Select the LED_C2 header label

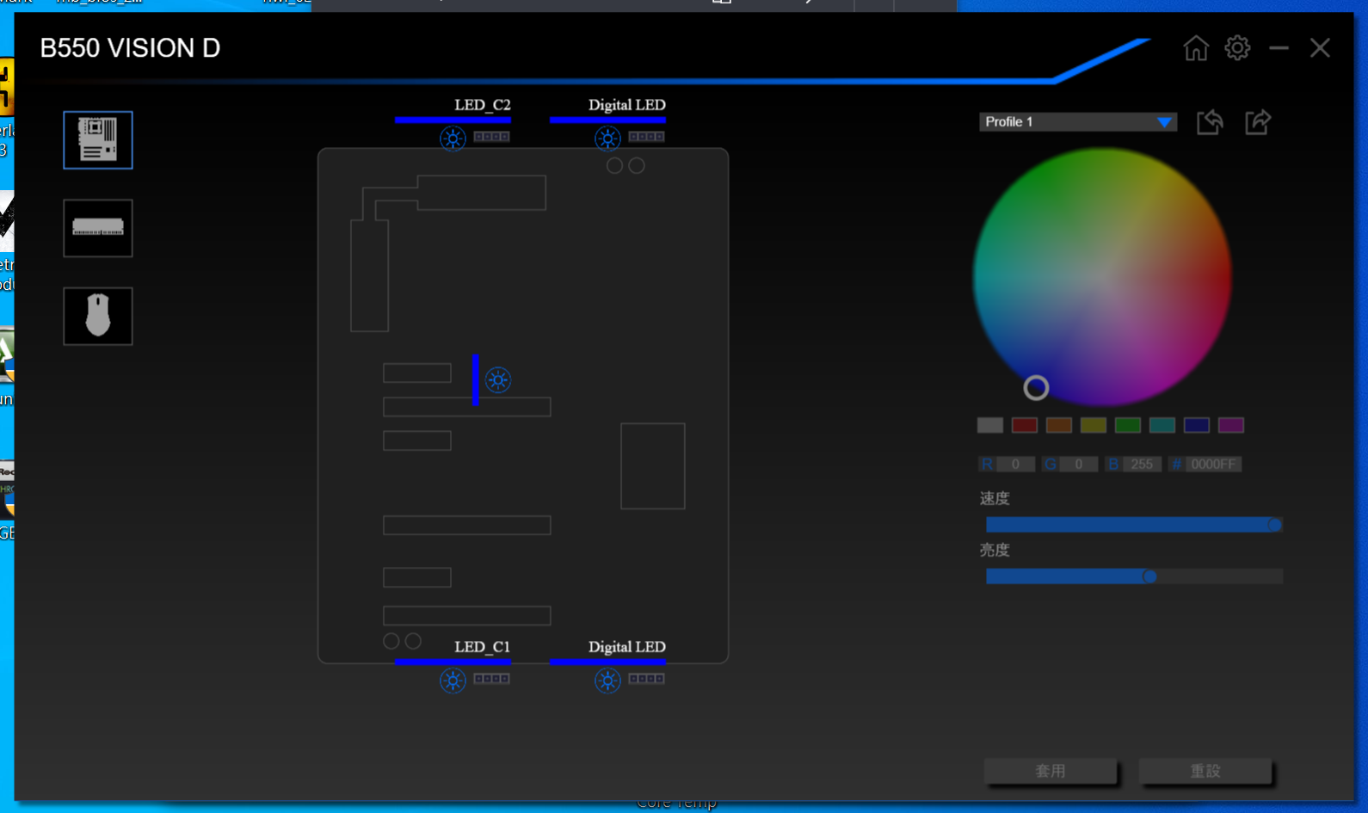(483, 105)
